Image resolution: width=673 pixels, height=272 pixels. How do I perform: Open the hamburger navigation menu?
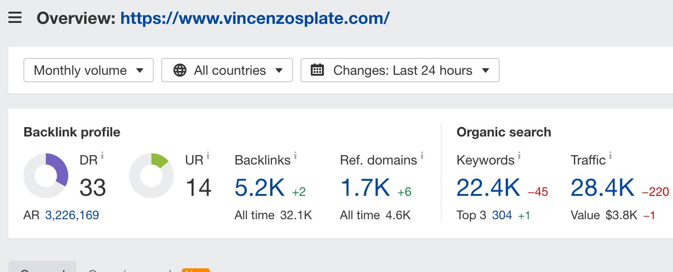click(15, 18)
